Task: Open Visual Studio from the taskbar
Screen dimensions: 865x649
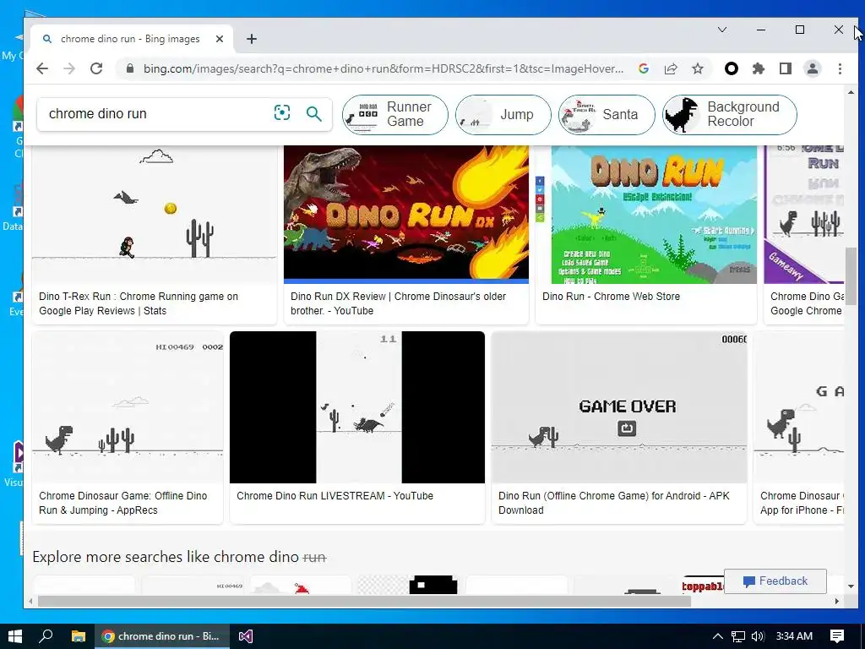Action: coord(246,636)
